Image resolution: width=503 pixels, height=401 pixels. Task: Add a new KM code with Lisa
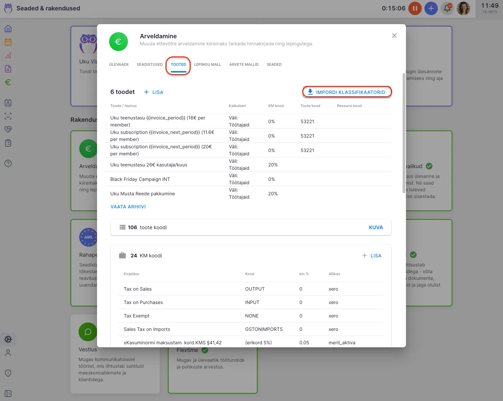click(372, 256)
